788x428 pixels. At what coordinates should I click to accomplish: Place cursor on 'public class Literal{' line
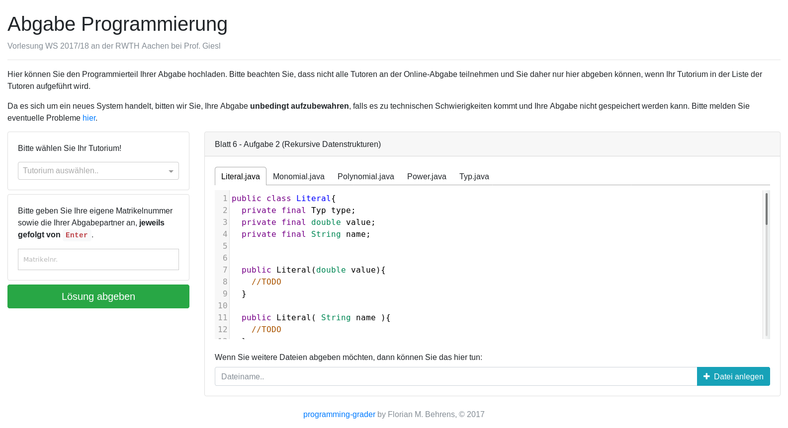(x=284, y=198)
